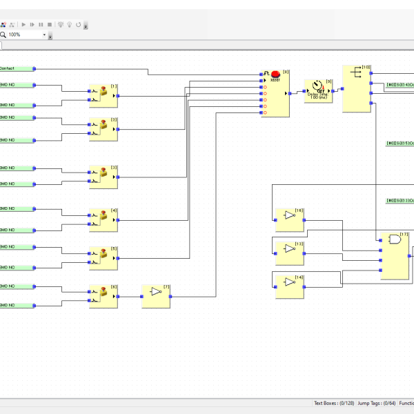Click the greyed-out network blocks toolbar icon
The image size is (414, 414).
[12, 25]
